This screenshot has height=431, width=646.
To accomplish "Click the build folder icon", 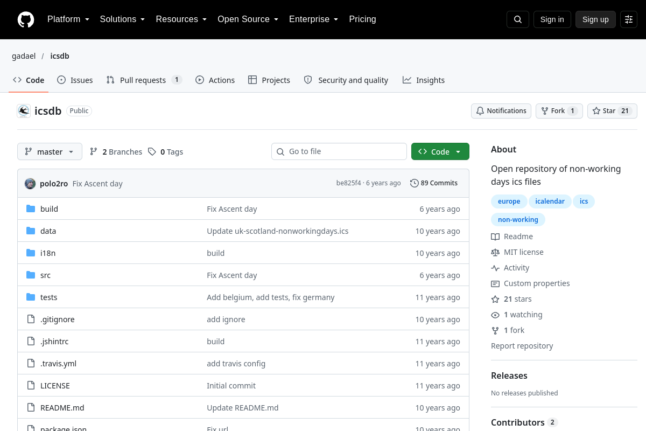I will (31, 209).
